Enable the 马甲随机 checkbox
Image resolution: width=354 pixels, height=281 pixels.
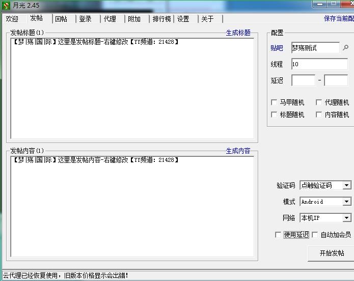point(275,102)
